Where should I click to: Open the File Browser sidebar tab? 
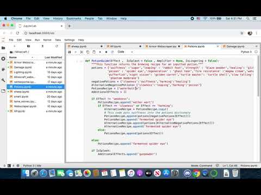[x=3, y=48]
